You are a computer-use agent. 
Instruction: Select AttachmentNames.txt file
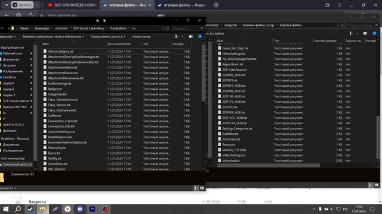pyautogui.click(x=63, y=73)
